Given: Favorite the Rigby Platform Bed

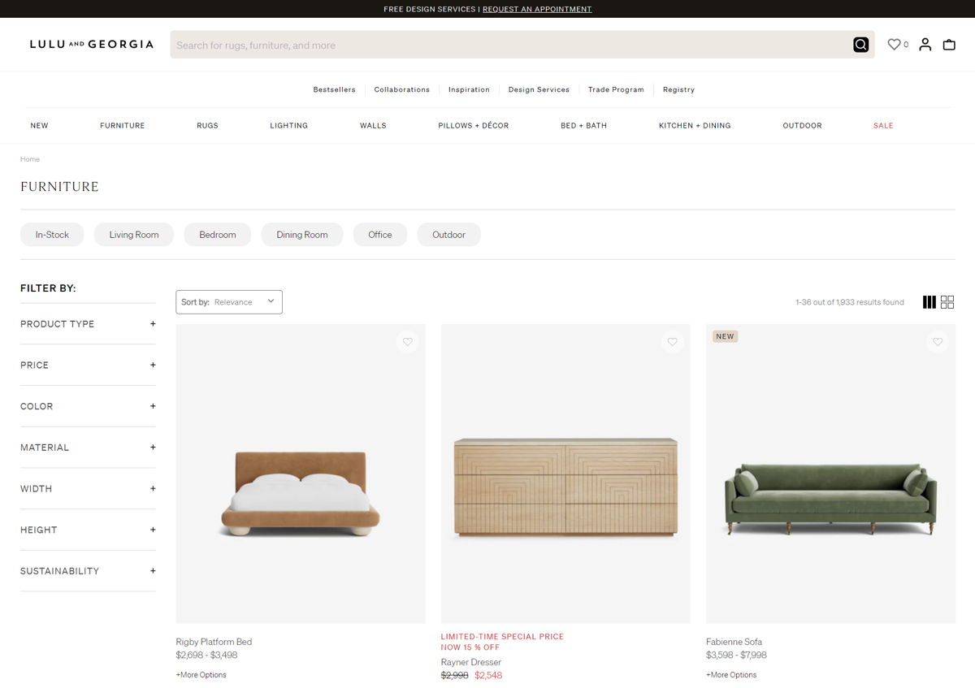Looking at the screenshot, I should [x=408, y=342].
